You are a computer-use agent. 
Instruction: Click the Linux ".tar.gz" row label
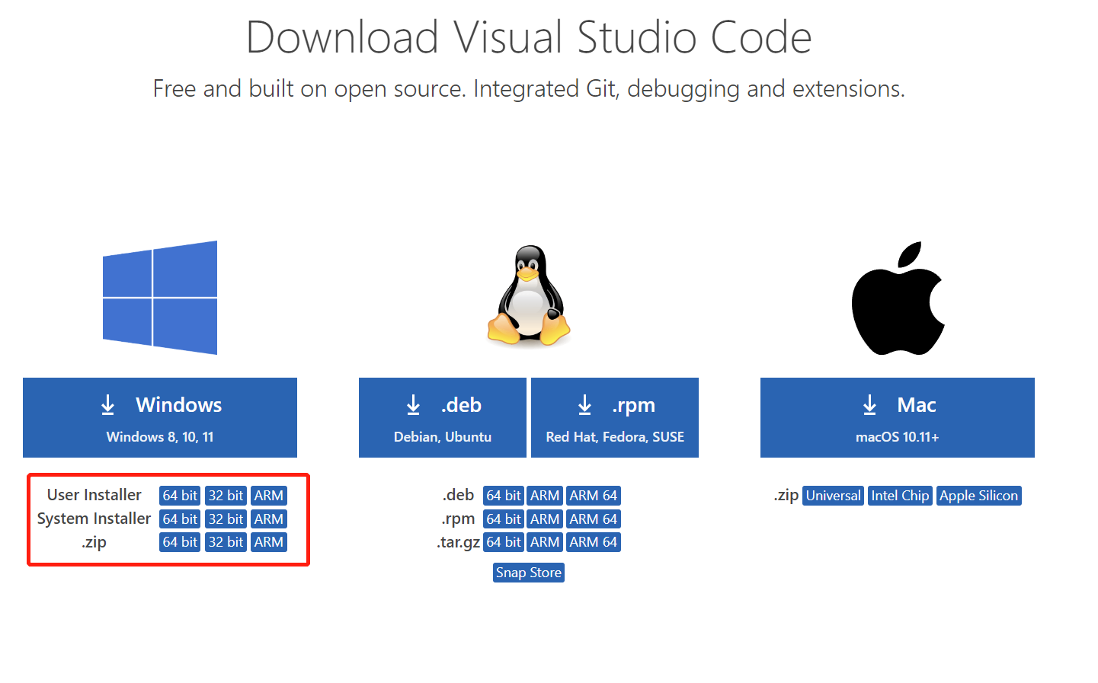tap(459, 542)
